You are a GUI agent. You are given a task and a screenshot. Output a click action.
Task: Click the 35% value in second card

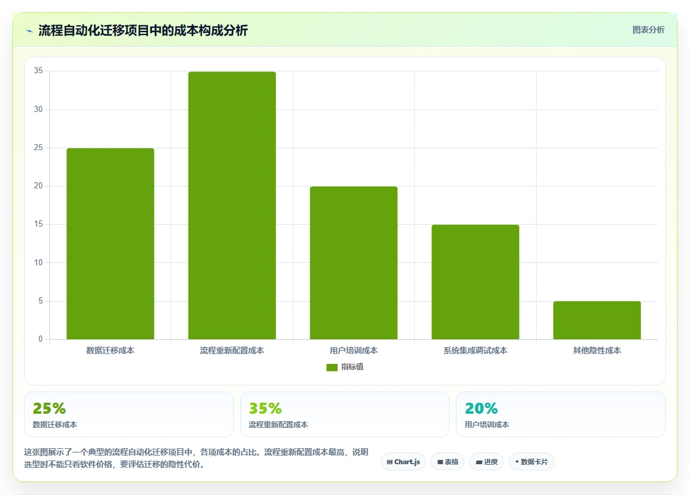coord(266,408)
